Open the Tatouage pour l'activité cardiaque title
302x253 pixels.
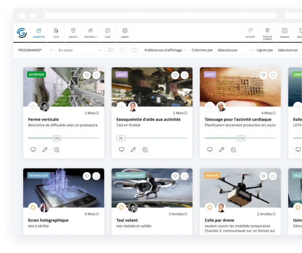pos(238,119)
